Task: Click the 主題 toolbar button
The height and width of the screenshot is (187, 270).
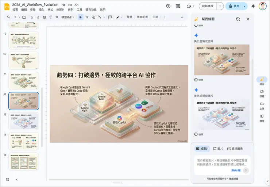Action: click(155, 17)
